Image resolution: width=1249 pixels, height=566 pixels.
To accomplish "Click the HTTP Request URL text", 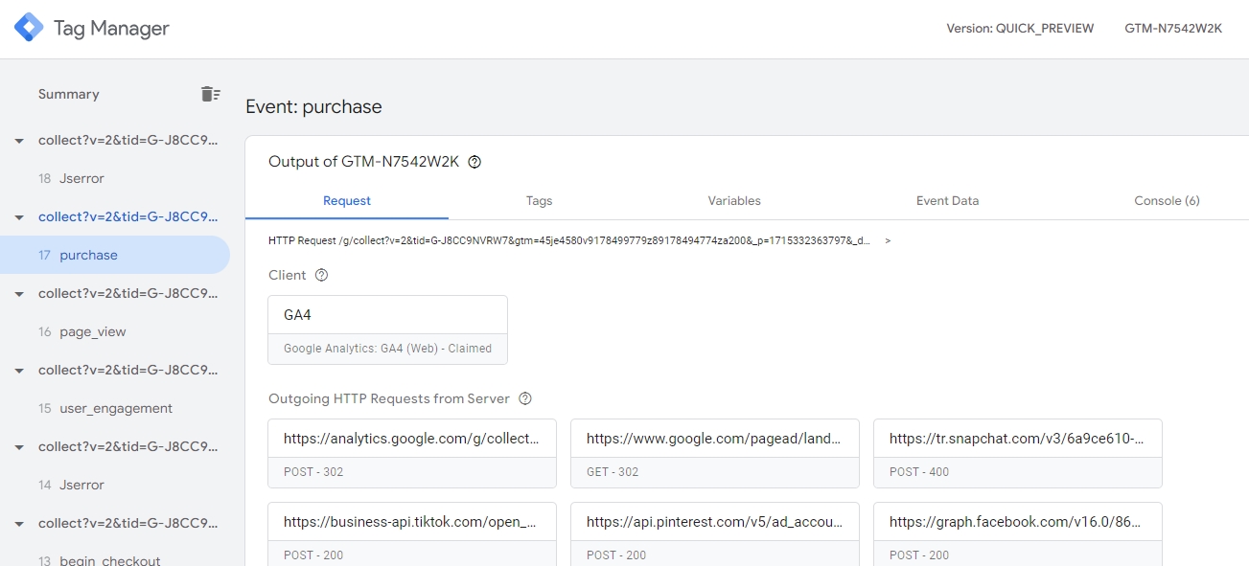I will pyautogui.click(x=569, y=240).
